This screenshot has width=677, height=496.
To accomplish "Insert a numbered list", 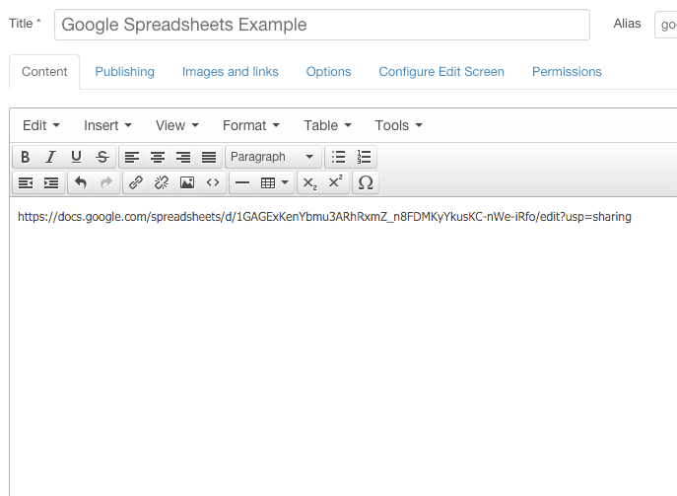I will (x=364, y=157).
